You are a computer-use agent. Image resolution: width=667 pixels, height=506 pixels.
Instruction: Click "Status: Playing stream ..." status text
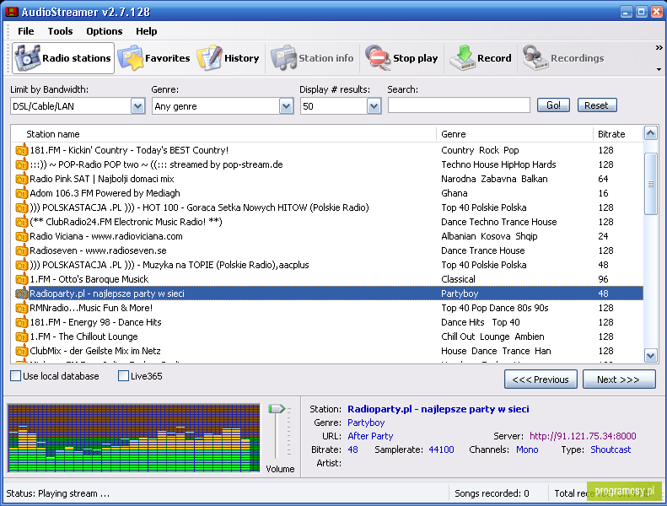click(58, 493)
